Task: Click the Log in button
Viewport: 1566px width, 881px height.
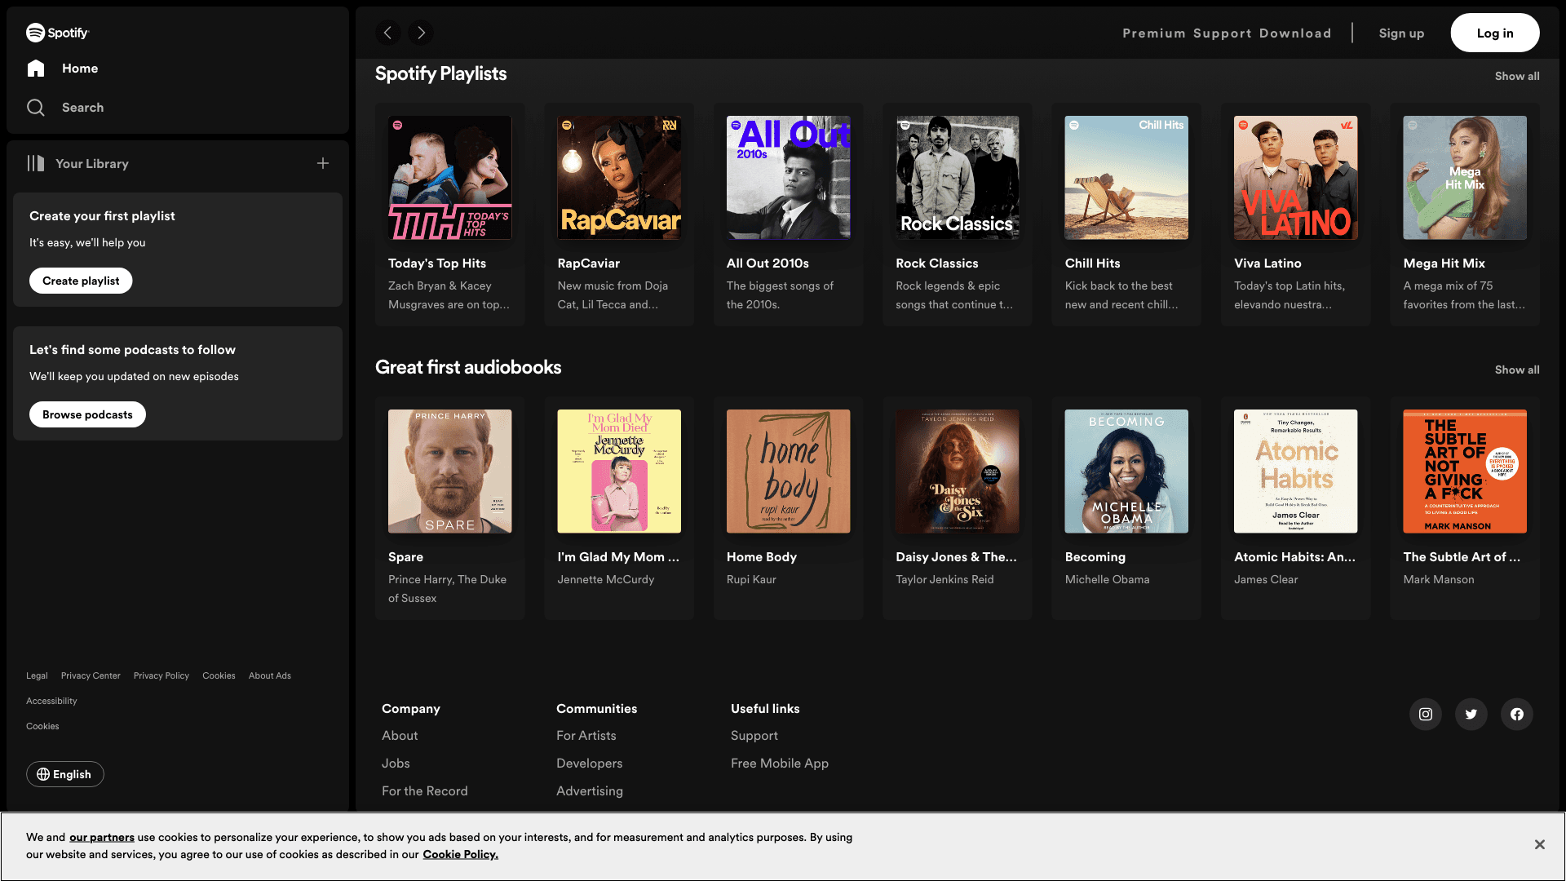Action: click(x=1495, y=33)
